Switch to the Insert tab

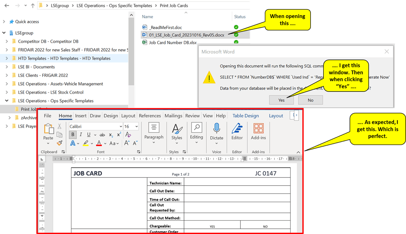[81, 116]
